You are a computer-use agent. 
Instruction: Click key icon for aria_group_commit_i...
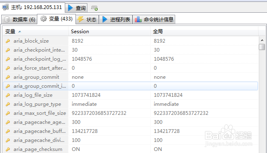(8, 86)
